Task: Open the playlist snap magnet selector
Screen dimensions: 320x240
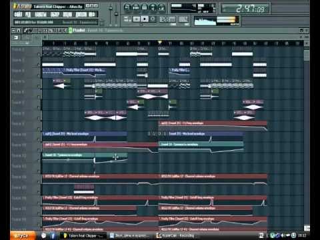Action: (x=19, y=31)
